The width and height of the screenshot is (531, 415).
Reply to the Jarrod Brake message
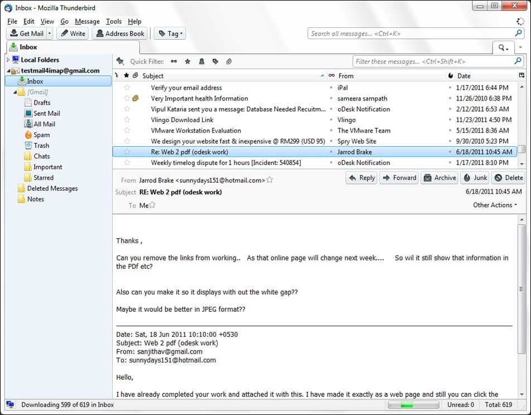pyautogui.click(x=361, y=177)
